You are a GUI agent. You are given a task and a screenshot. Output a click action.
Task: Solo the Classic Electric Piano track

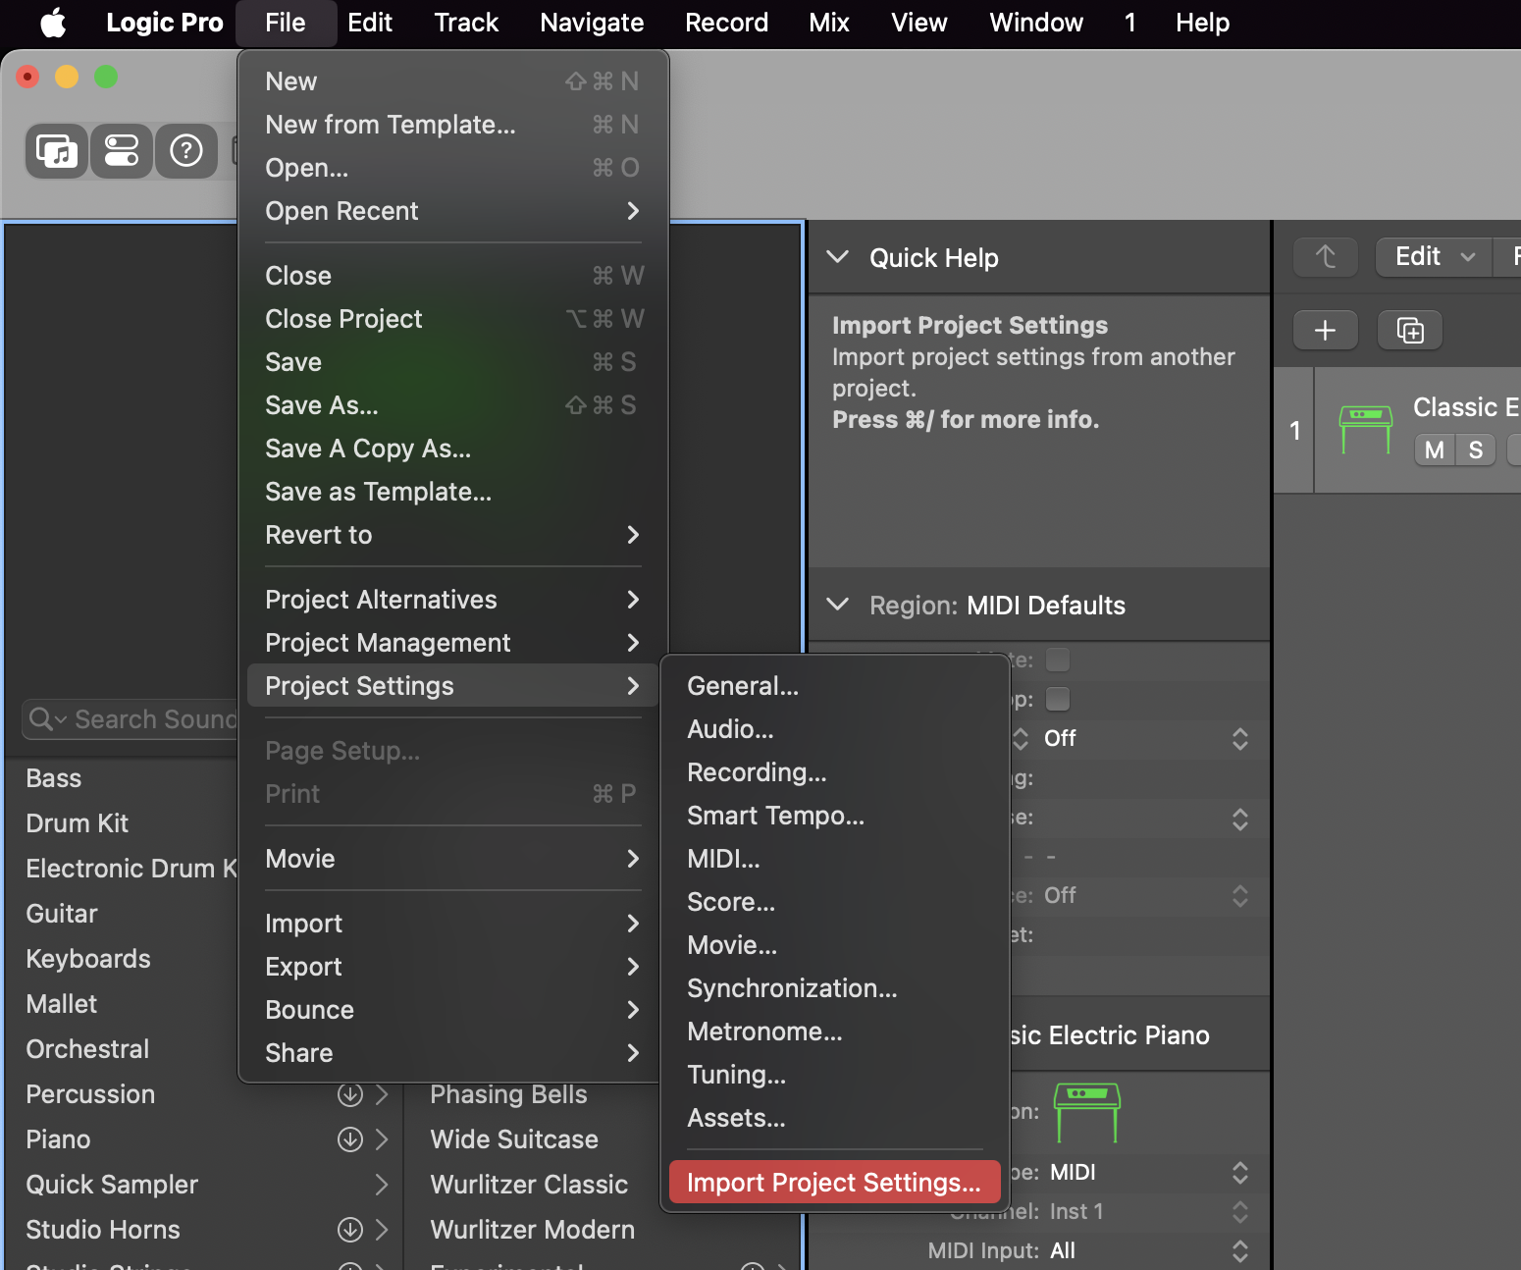1475,450
